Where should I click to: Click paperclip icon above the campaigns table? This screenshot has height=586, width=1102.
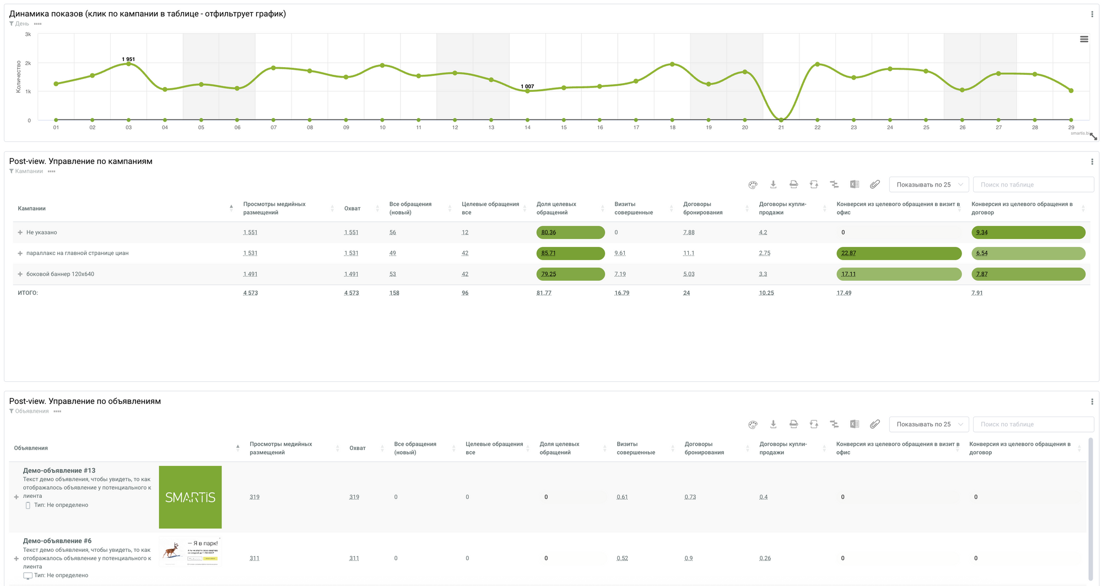point(874,185)
